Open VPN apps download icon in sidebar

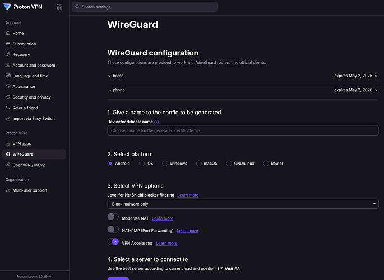(8, 143)
